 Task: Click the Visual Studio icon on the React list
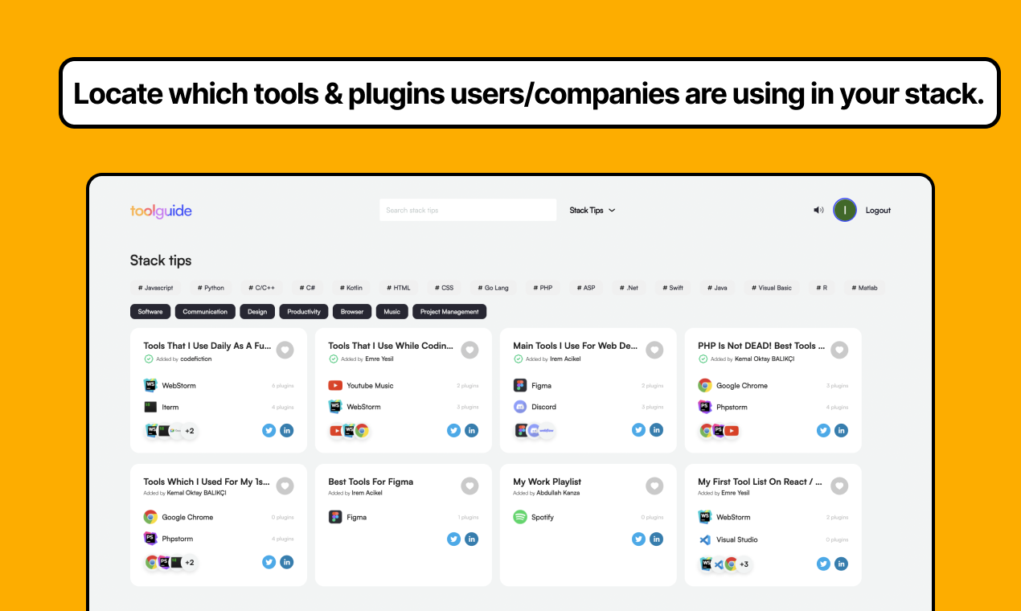[704, 539]
